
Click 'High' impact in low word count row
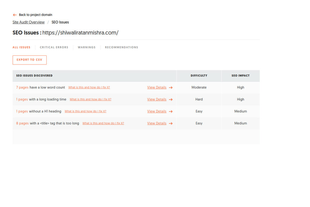[x=241, y=88]
